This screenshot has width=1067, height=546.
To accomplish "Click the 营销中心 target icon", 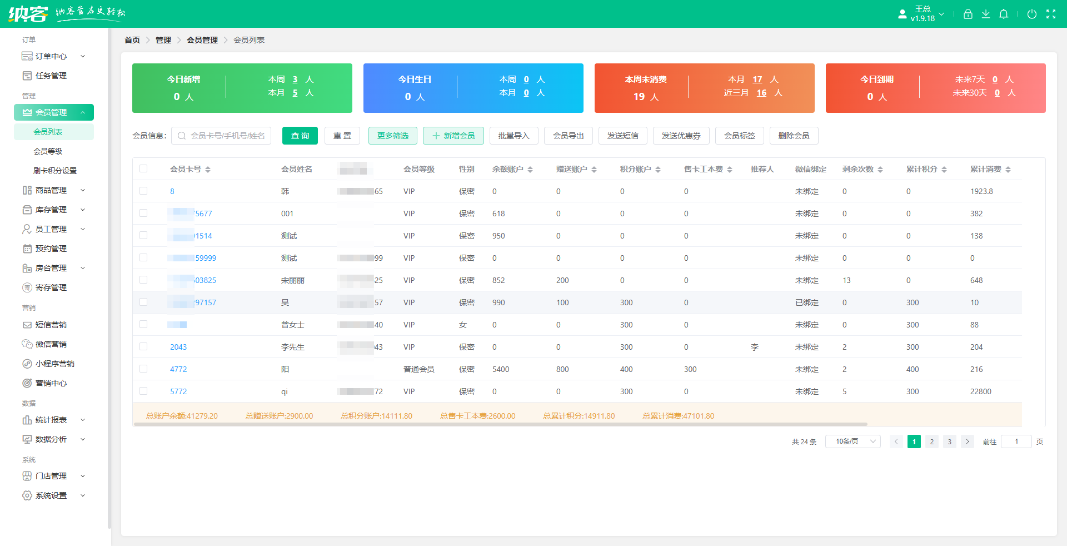I will coord(28,383).
